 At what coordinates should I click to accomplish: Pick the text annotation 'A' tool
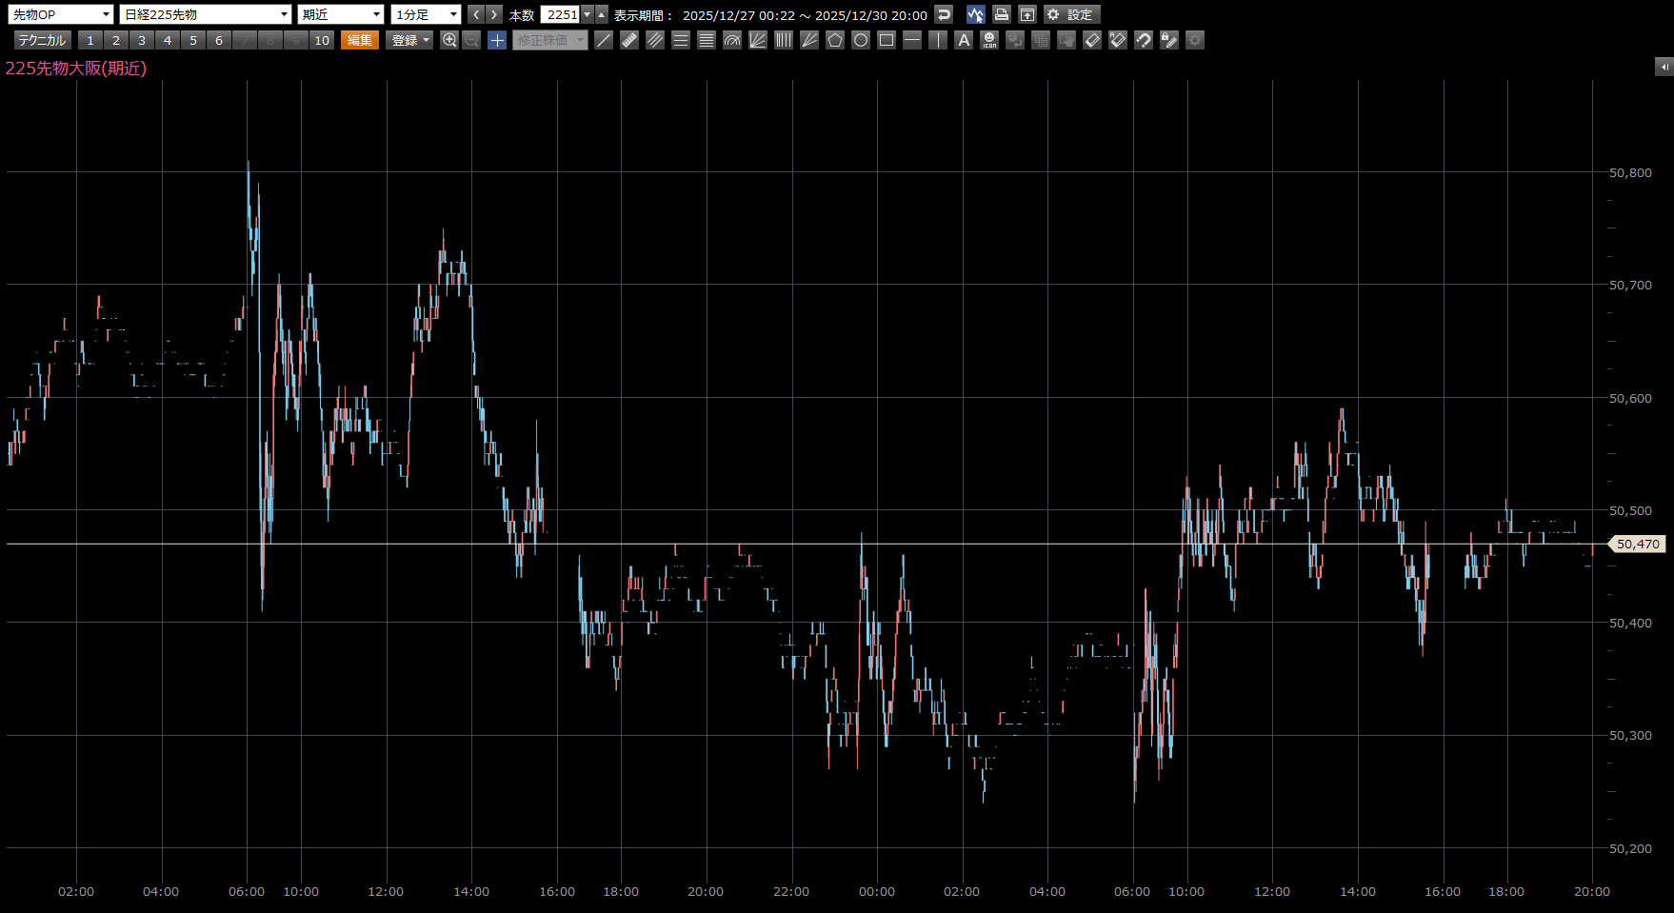[x=964, y=40]
